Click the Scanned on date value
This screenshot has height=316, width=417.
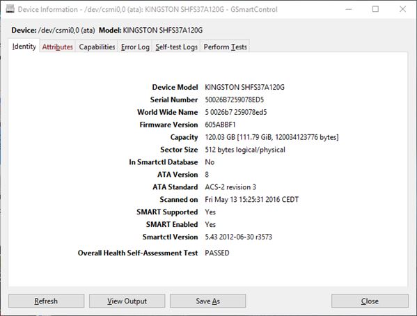tap(251, 200)
